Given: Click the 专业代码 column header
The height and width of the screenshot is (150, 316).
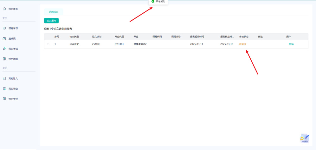Looking at the screenshot, I should click(119, 36).
